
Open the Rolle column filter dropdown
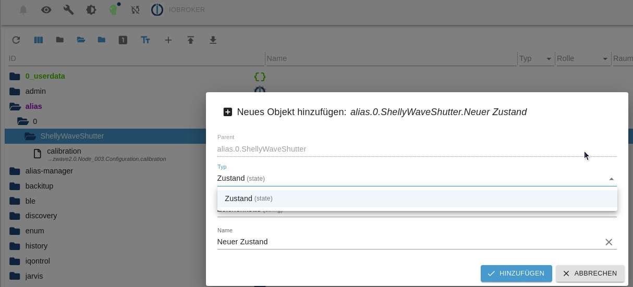coord(605,59)
